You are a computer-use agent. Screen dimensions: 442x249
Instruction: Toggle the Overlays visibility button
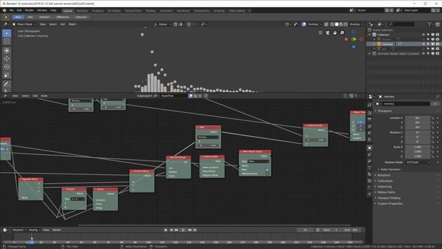pyautogui.click(x=304, y=24)
